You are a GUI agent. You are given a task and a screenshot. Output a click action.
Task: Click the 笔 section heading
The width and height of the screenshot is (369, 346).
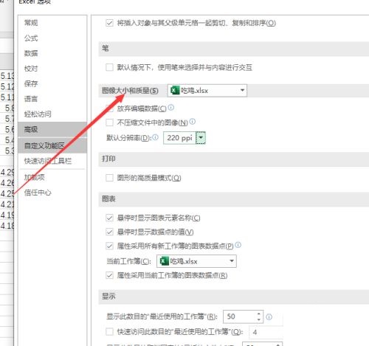click(x=106, y=49)
